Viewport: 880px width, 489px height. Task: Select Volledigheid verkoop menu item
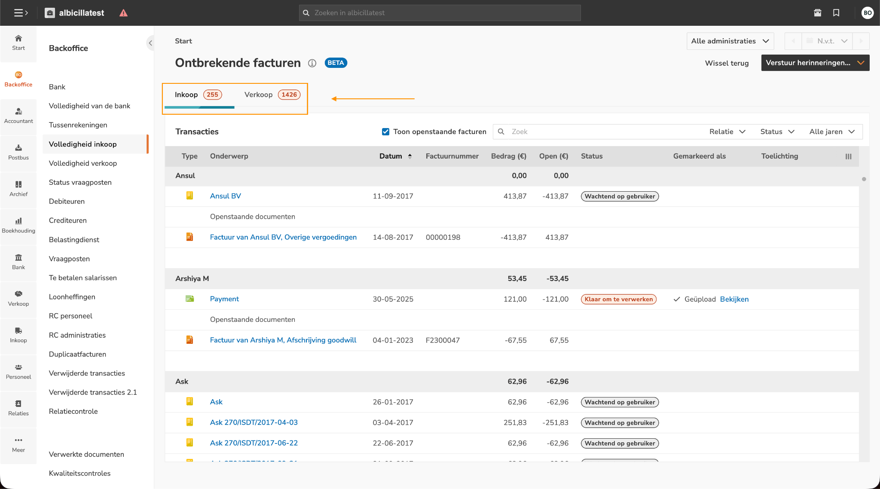tap(83, 163)
